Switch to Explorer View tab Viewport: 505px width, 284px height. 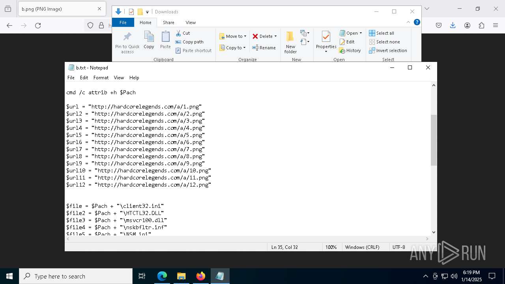pos(191,22)
